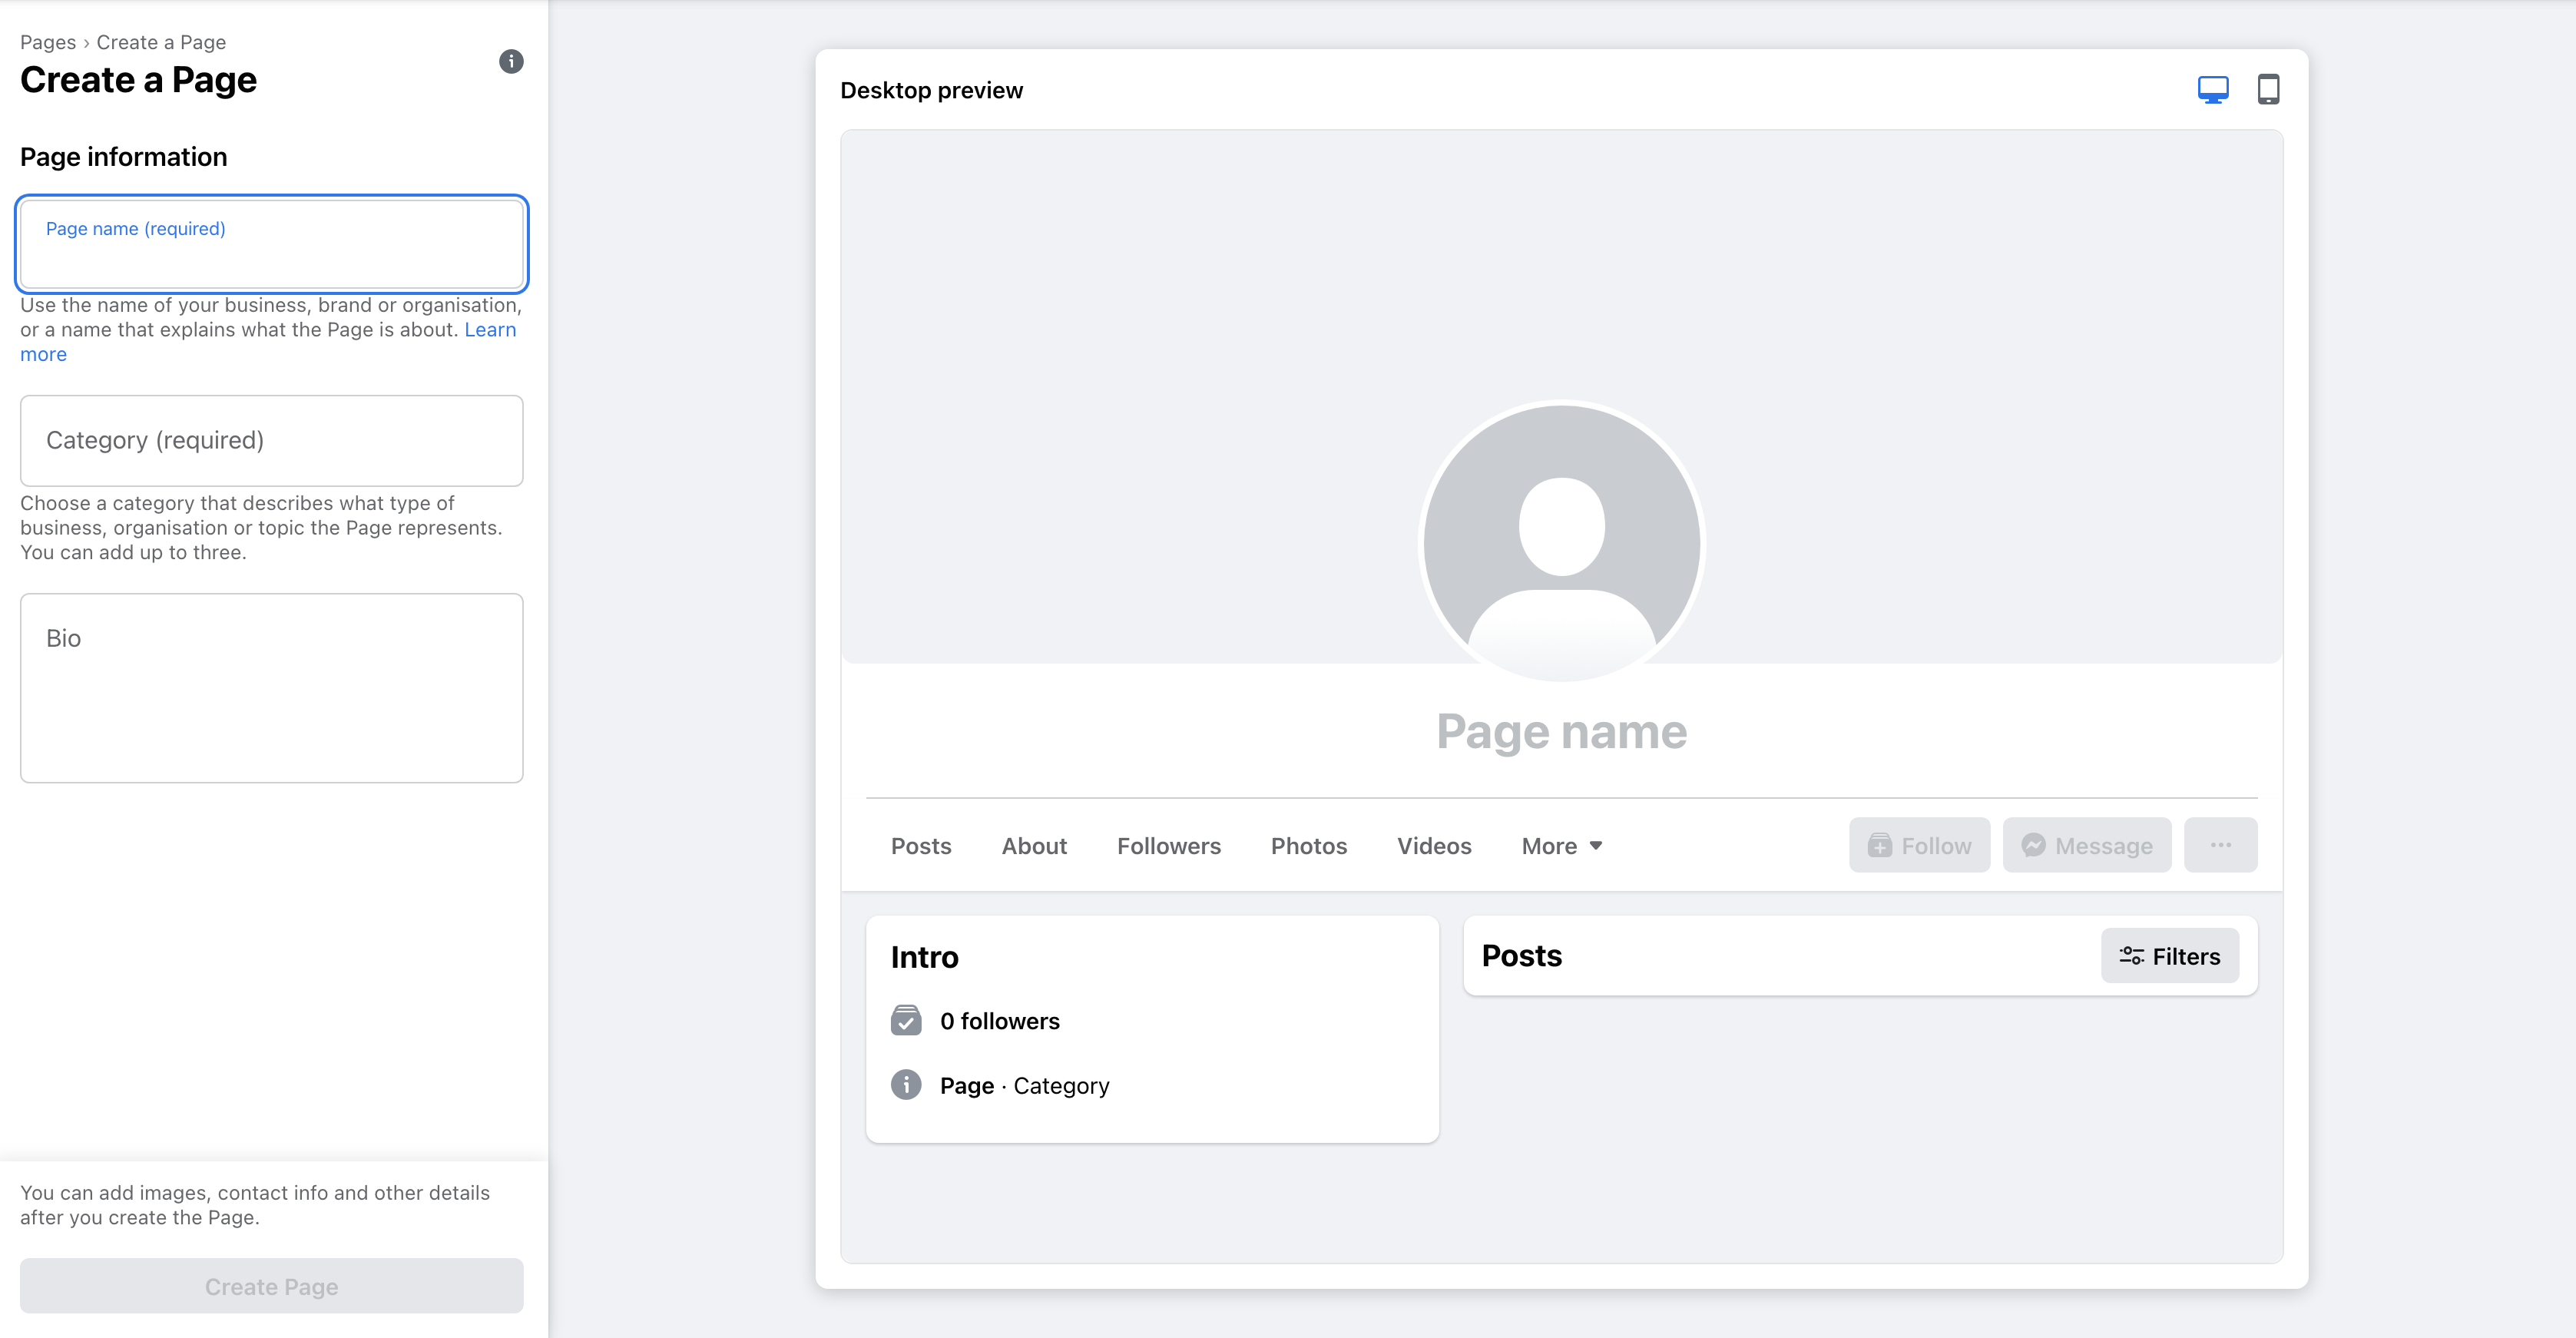Switch to the About tab in preview
2576x1338 pixels.
(x=1034, y=846)
